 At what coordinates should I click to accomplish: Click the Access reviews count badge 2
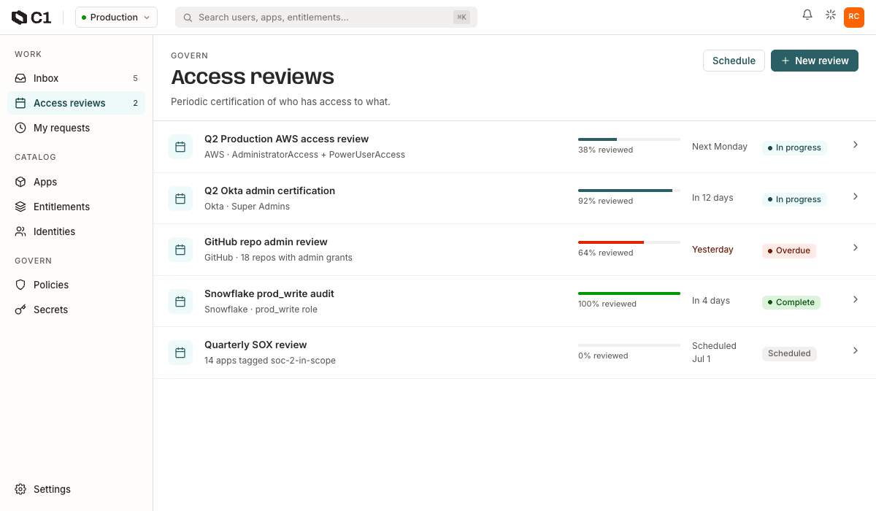tap(135, 103)
